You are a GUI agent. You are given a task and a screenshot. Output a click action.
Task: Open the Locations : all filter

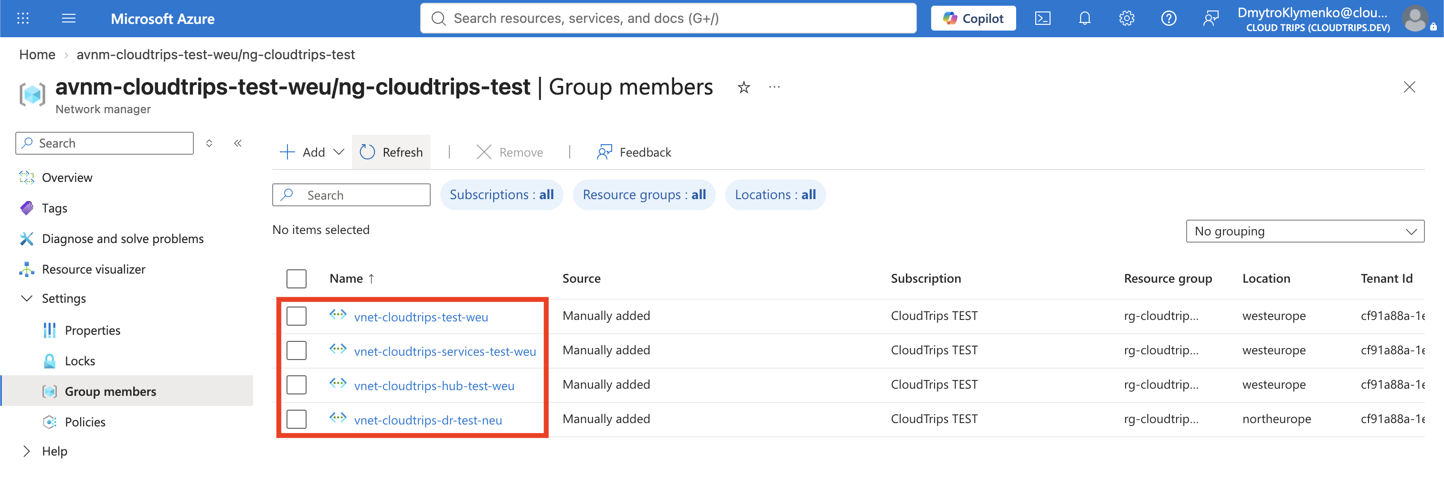775,194
